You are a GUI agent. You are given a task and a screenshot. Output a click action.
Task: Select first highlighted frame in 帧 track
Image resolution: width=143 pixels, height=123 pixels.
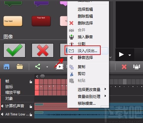37,82
